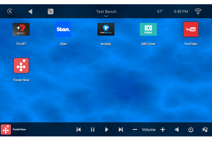Click the Stan label

coord(63,44)
